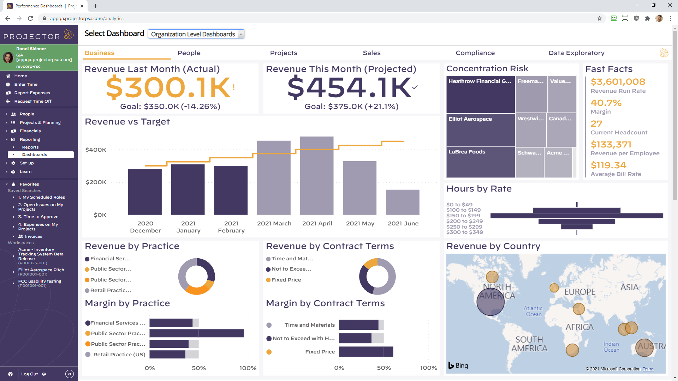Open the Organization Level Dashboards dropdown
This screenshot has height=381, width=678.
[x=240, y=34]
